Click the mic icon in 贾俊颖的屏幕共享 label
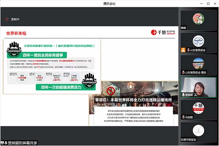 coord(7,142)
